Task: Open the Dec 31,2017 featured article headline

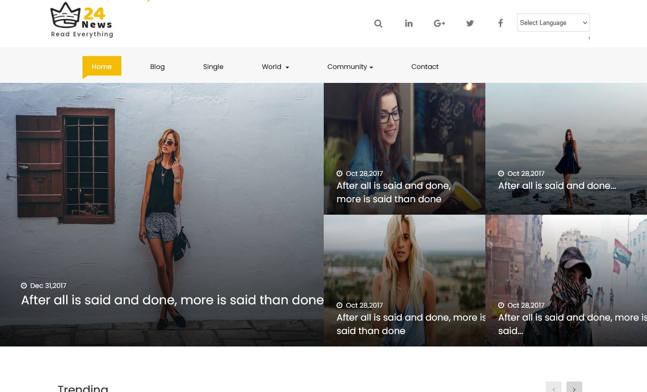Action: [172, 300]
